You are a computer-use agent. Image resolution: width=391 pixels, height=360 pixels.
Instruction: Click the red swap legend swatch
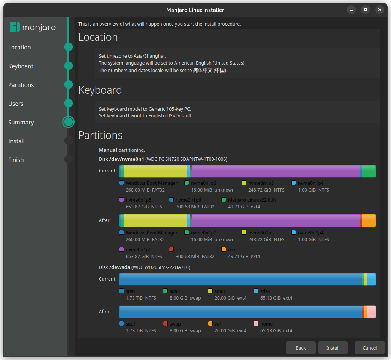coord(165,324)
